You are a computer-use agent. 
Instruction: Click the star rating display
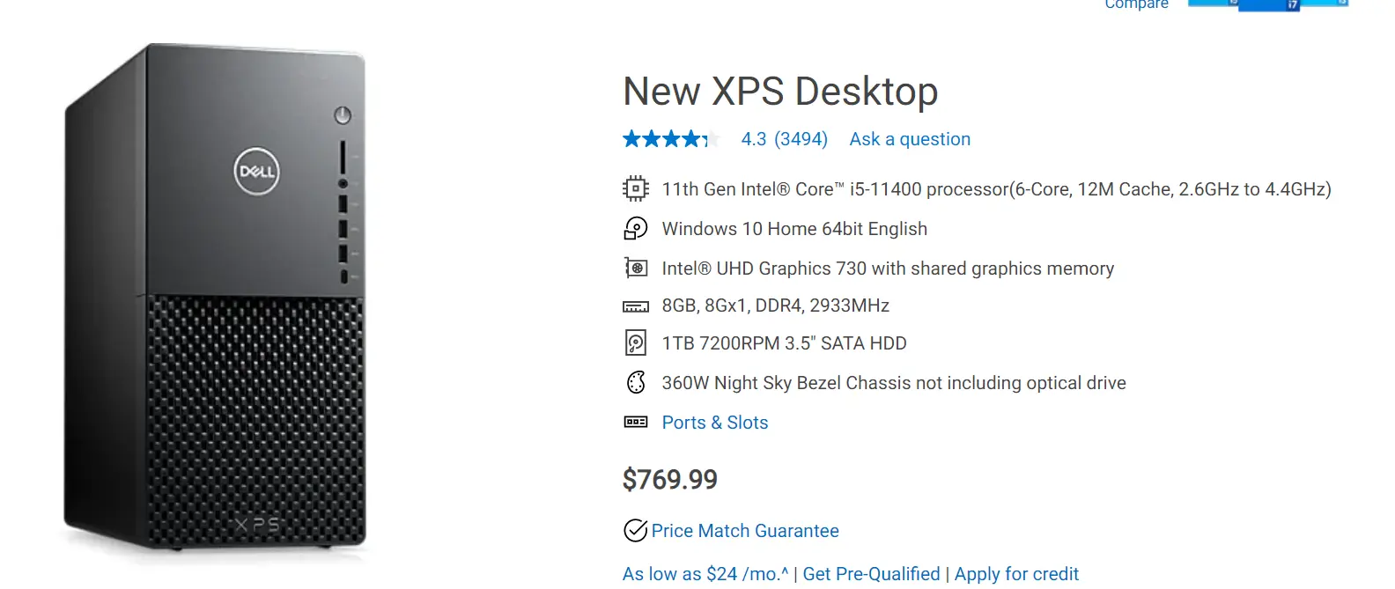671,139
